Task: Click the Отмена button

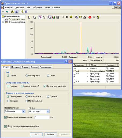Action: click(x=50, y=135)
